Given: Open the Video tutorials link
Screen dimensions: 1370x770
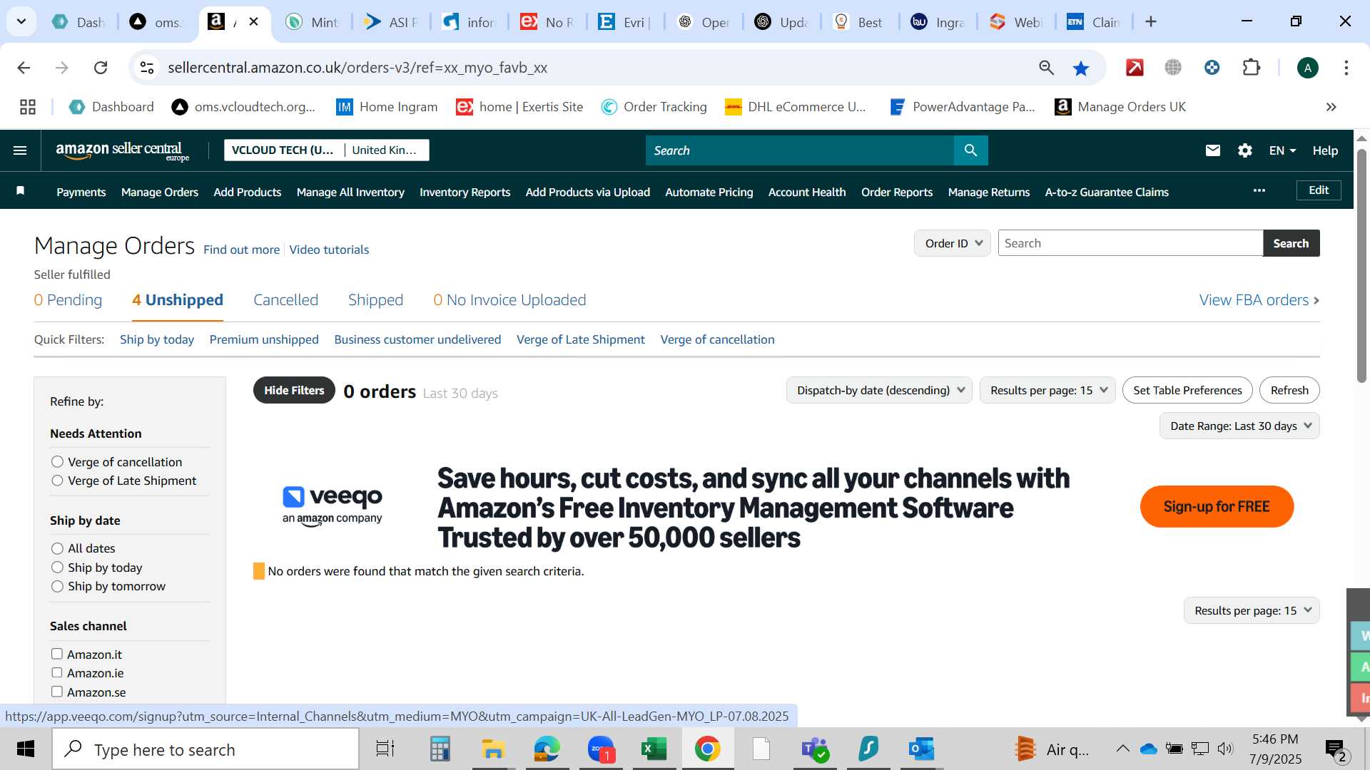Looking at the screenshot, I should click(329, 250).
